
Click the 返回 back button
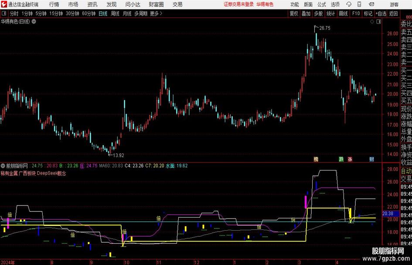click(x=394, y=13)
